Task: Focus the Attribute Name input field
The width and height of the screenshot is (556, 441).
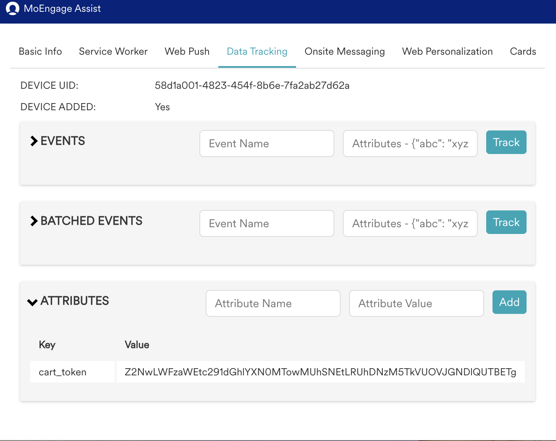Action: tap(273, 303)
